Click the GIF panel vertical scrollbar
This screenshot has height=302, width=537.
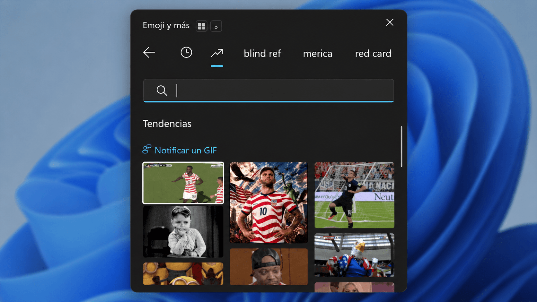point(401,146)
